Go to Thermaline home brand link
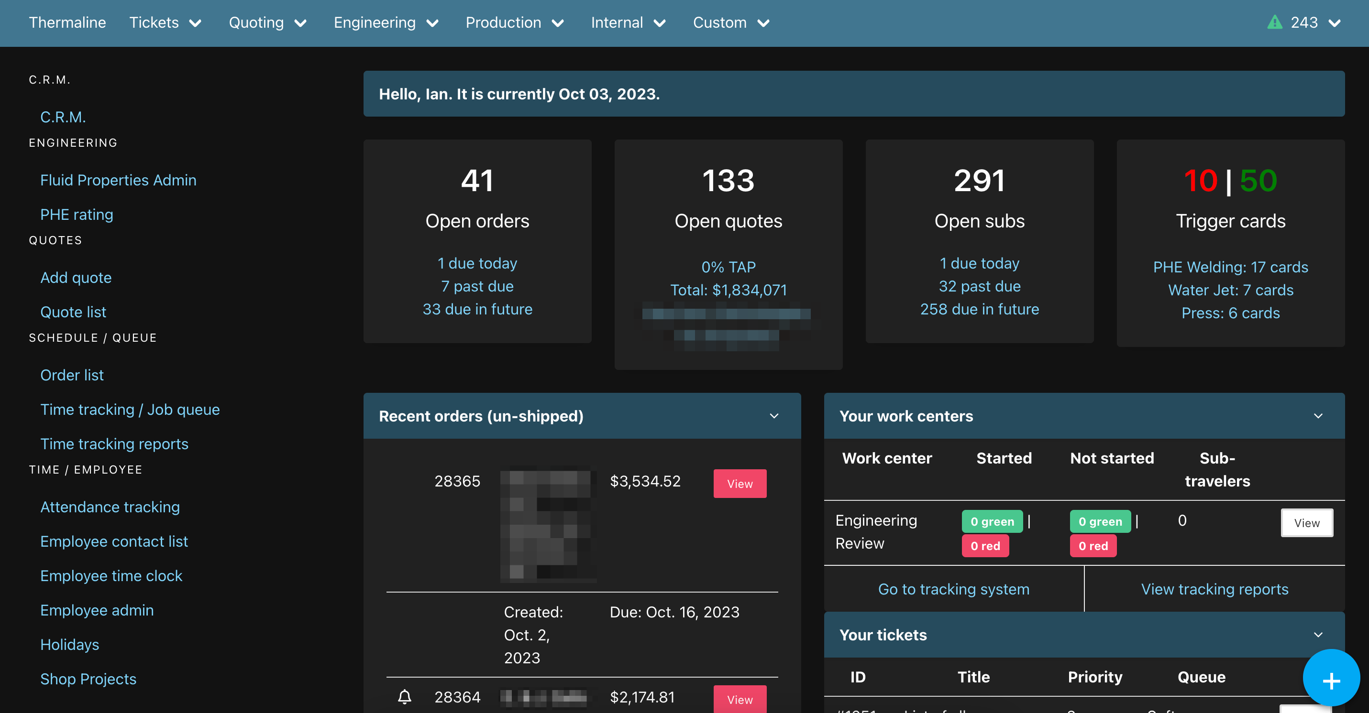This screenshot has width=1369, height=713. 67,23
